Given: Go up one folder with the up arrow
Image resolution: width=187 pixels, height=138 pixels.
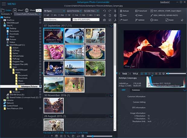Looking at the screenshot, I should (x=52, y=136).
